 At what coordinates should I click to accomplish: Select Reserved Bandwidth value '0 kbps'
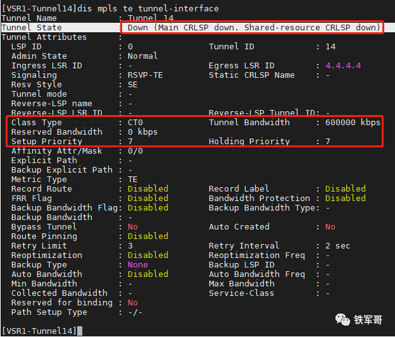(x=142, y=132)
